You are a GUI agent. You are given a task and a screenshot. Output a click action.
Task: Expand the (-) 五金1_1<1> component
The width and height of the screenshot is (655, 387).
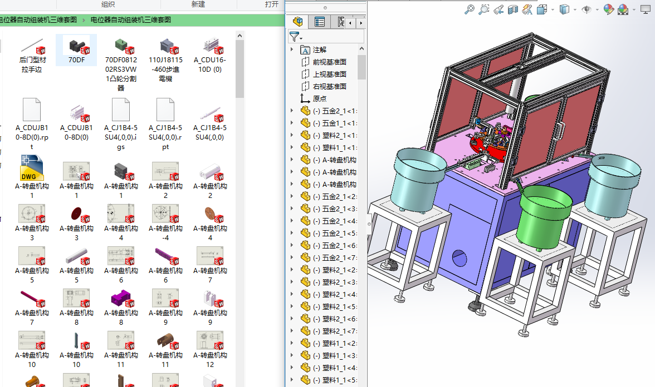point(292,122)
